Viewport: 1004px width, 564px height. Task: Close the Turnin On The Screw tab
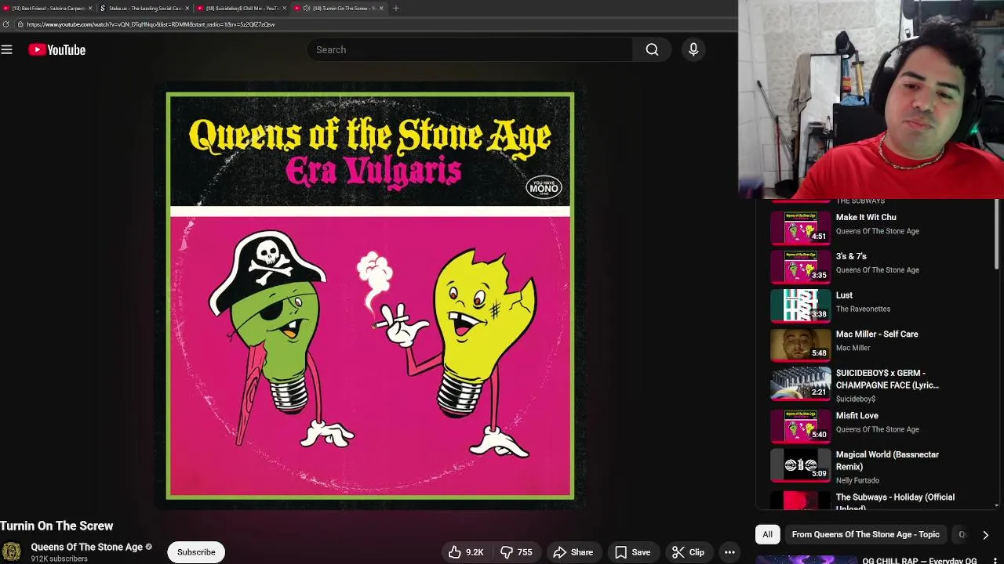coord(382,8)
